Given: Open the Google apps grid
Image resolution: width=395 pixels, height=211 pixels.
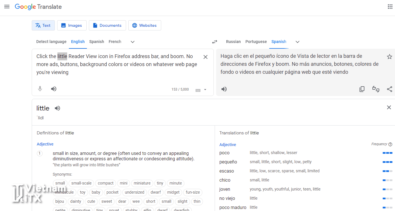Looking at the screenshot, I should (x=390, y=7).
